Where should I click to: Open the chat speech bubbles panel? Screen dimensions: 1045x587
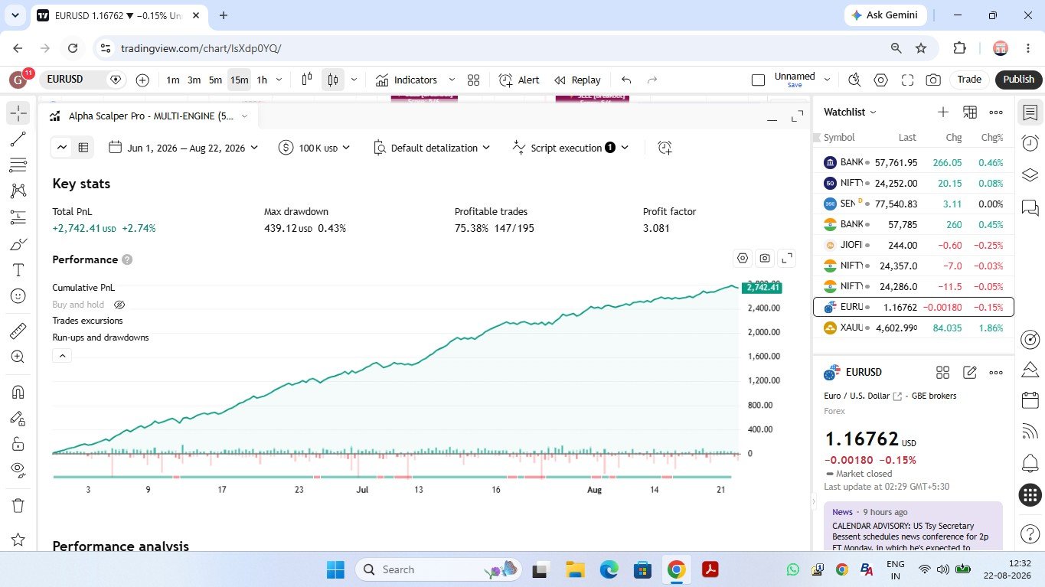(x=1030, y=207)
